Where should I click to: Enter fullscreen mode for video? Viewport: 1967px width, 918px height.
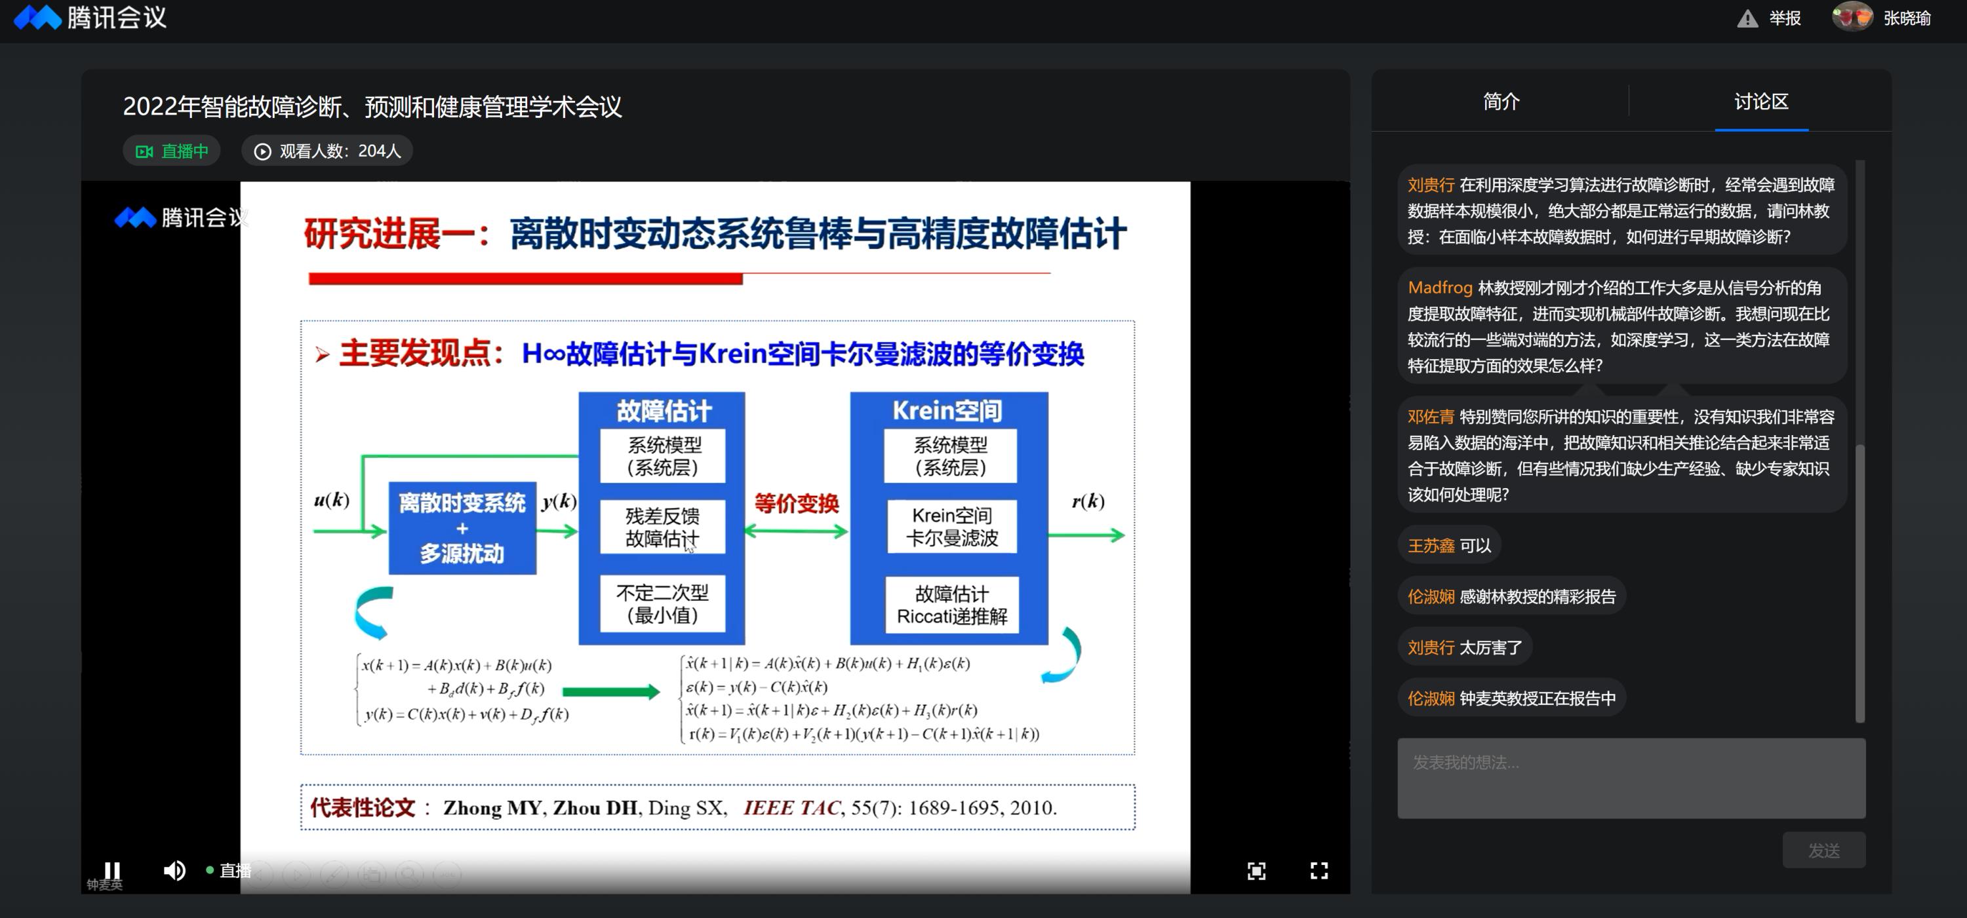coord(1319,871)
